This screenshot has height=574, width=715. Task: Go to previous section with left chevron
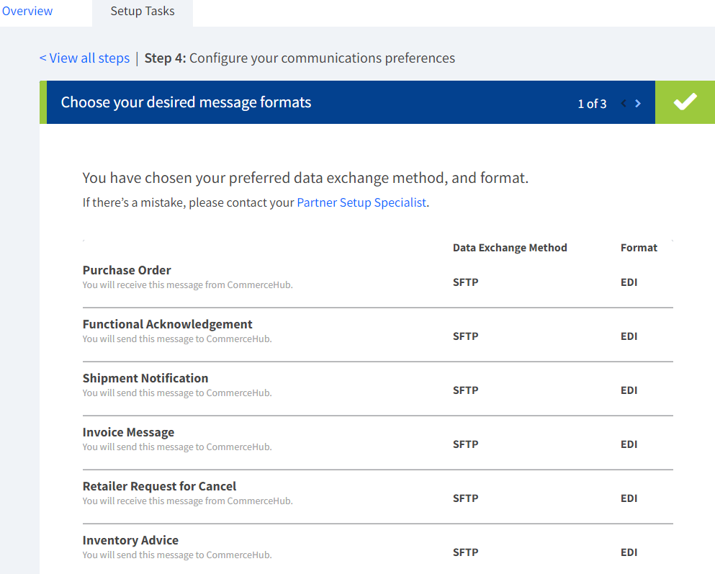click(x=624, y=104)
